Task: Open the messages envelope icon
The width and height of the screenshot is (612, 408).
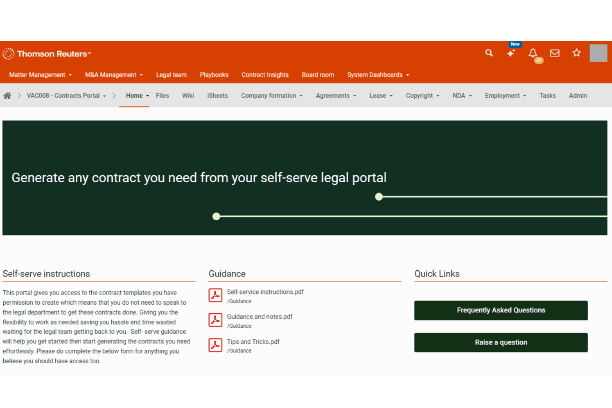Action: (555, 53)
